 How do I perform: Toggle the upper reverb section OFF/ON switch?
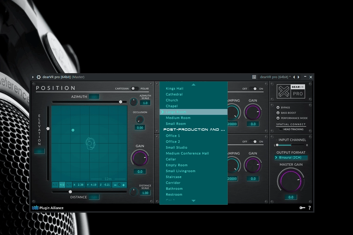coord(253,88)
